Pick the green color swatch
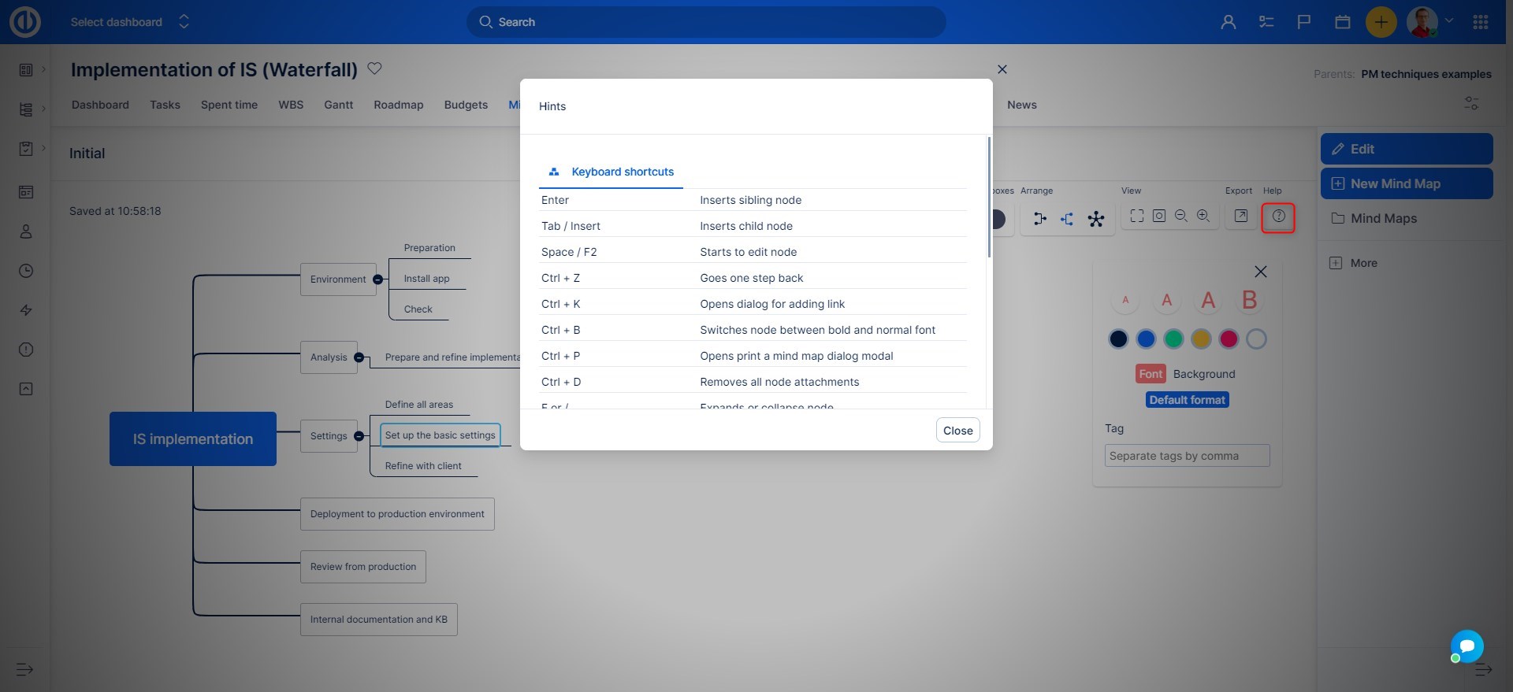The height and width of the screenshot is (692, 1513). coord(1173,339)
